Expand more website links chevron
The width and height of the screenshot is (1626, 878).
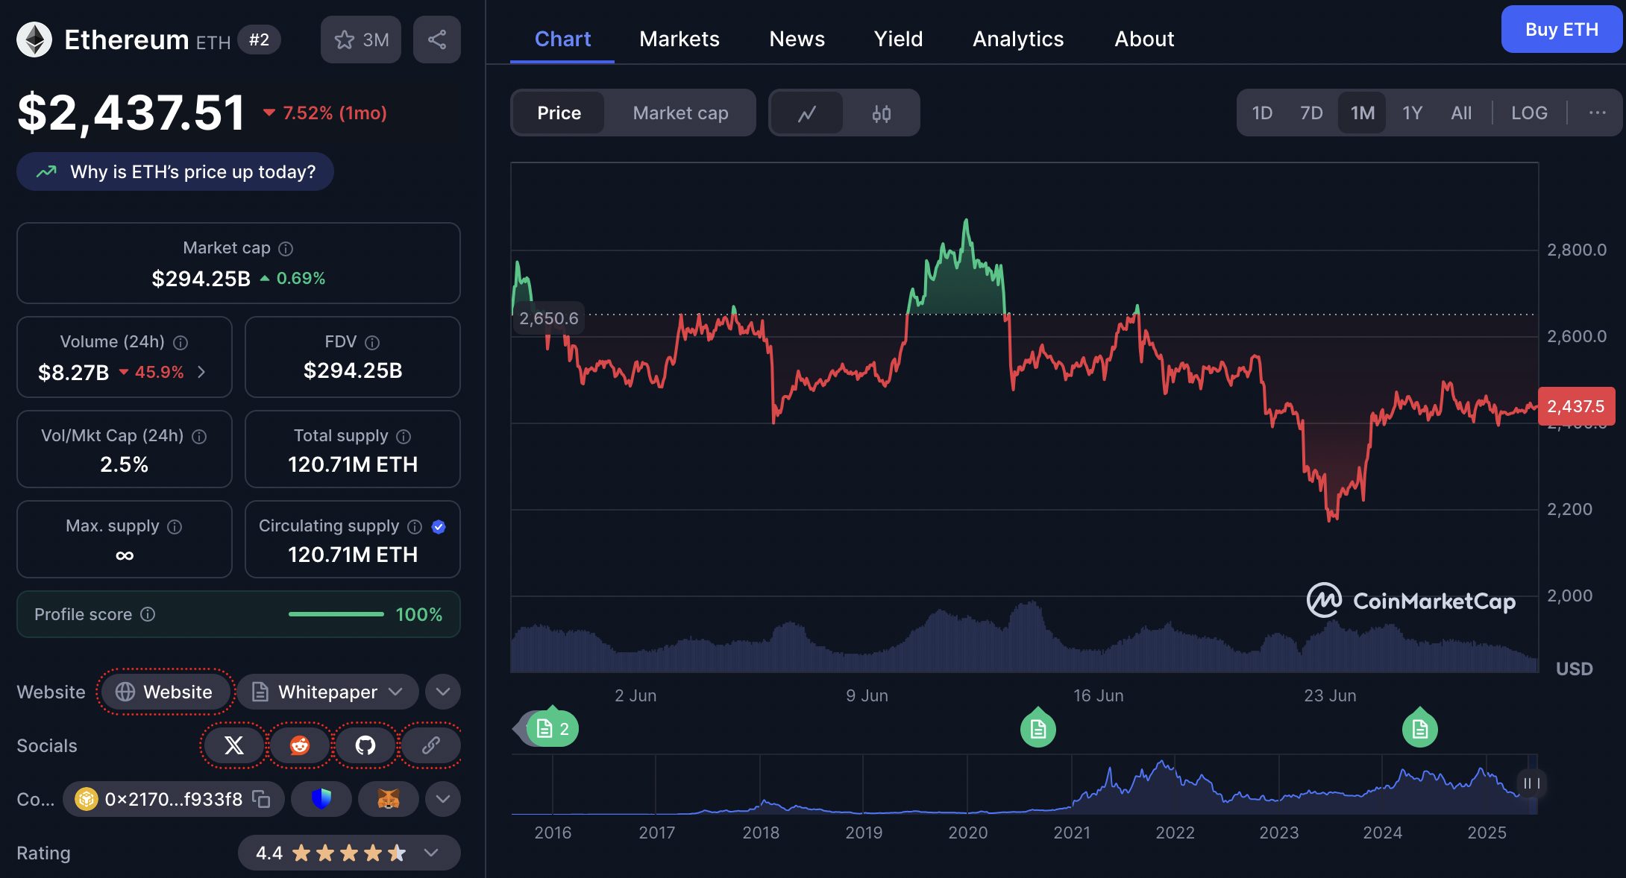pos(443,692)
